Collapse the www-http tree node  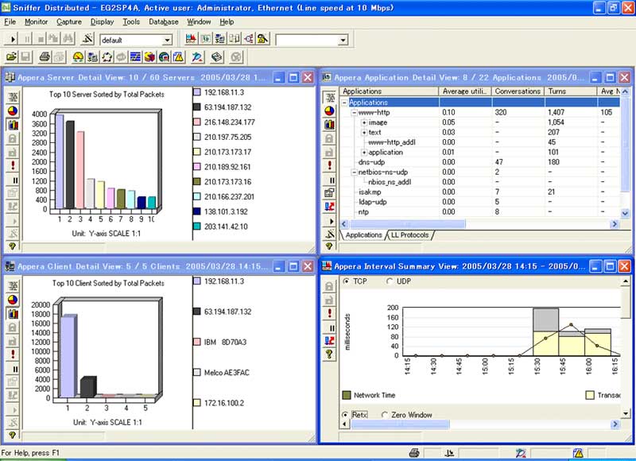pyautogui.click(x=354, y=113)
